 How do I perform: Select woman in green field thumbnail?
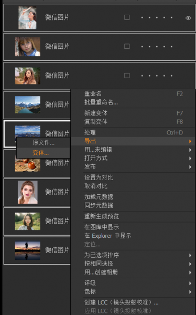pos(28,221)
